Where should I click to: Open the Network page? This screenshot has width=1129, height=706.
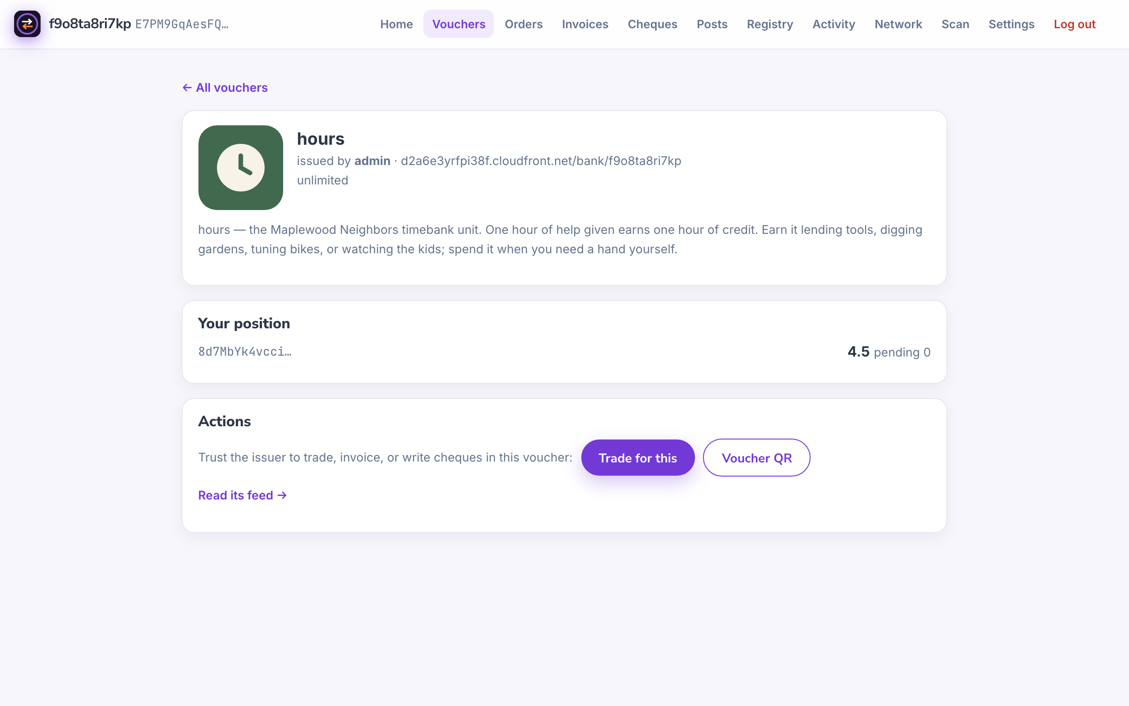pos(898,24)
